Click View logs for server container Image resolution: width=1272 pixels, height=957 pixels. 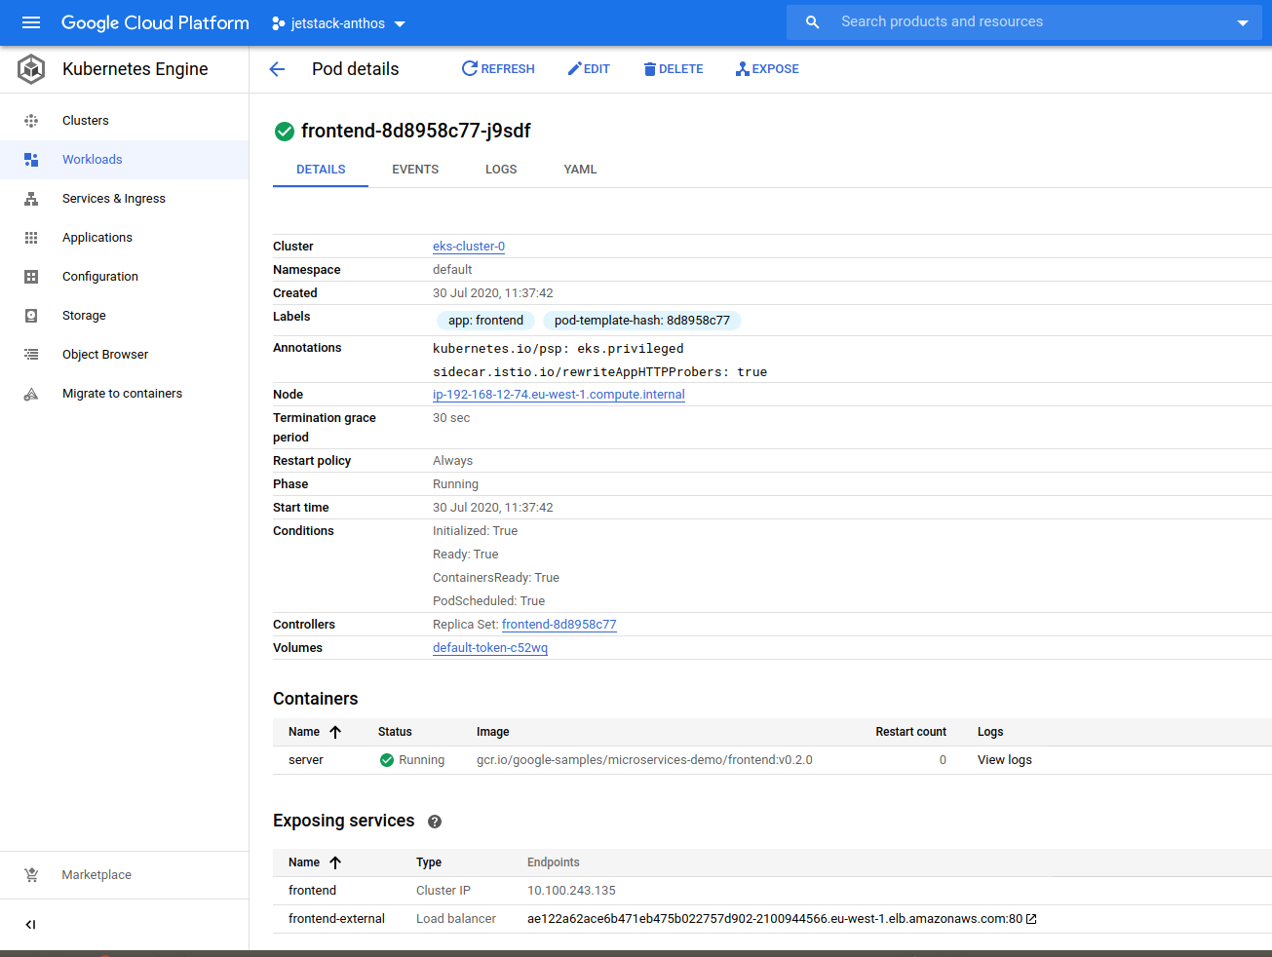click(x=1004, y=760)
